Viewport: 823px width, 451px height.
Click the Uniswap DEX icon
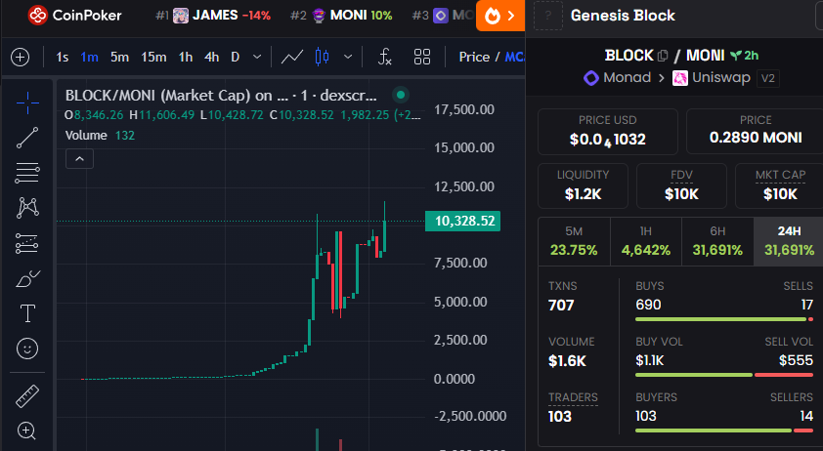[x=680, y=79]
